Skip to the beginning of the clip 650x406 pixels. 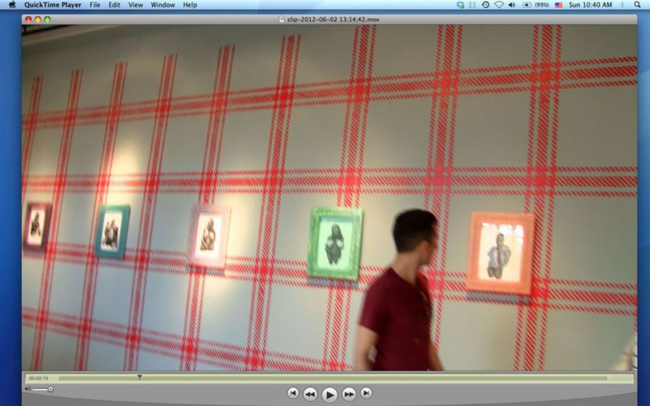(x=293, y=393)
